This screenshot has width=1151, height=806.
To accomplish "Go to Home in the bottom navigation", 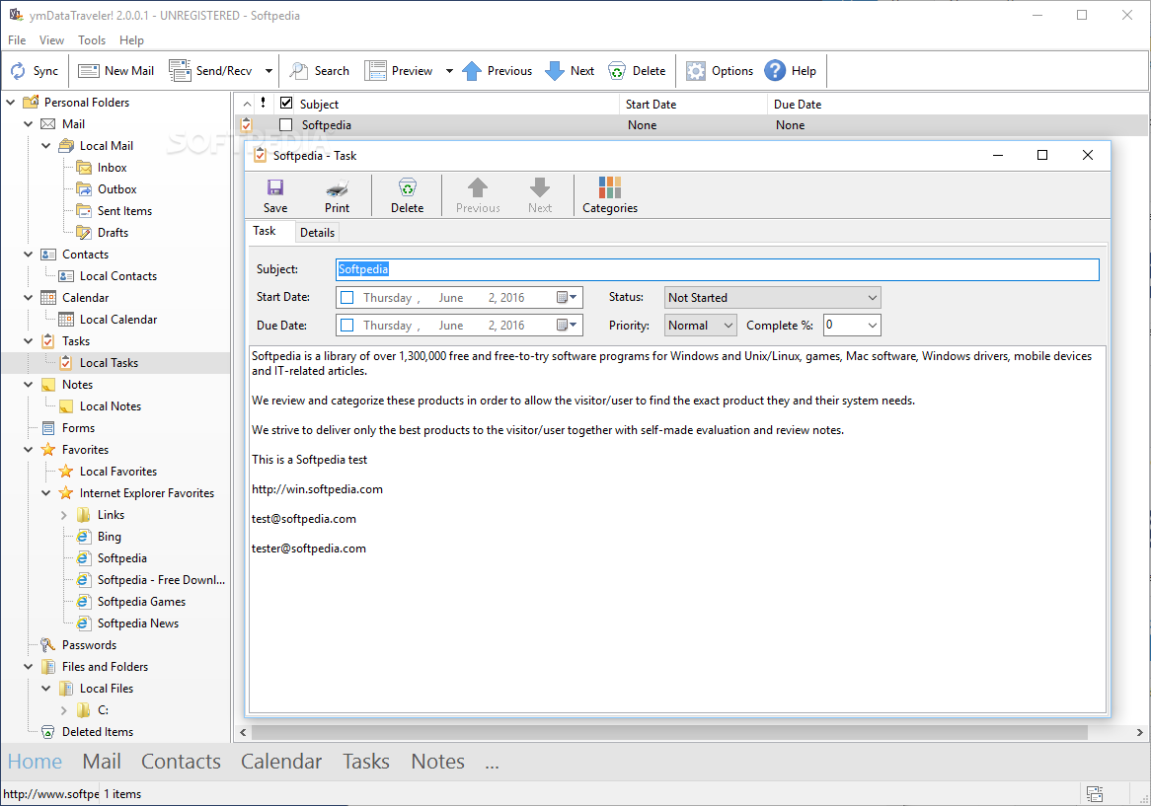I will (35, 762).
